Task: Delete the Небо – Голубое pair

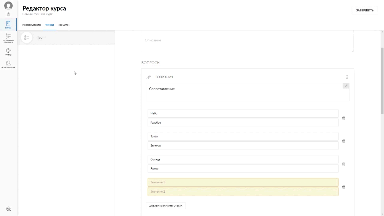Action: click(343, 118)
